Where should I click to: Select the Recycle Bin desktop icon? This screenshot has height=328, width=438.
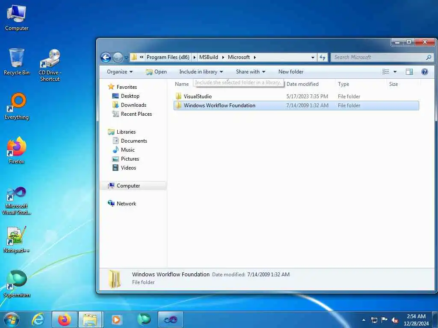coord(17,62)
